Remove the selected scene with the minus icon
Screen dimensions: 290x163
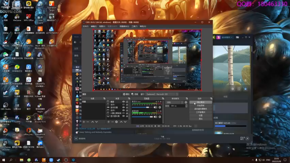point(88,122)
